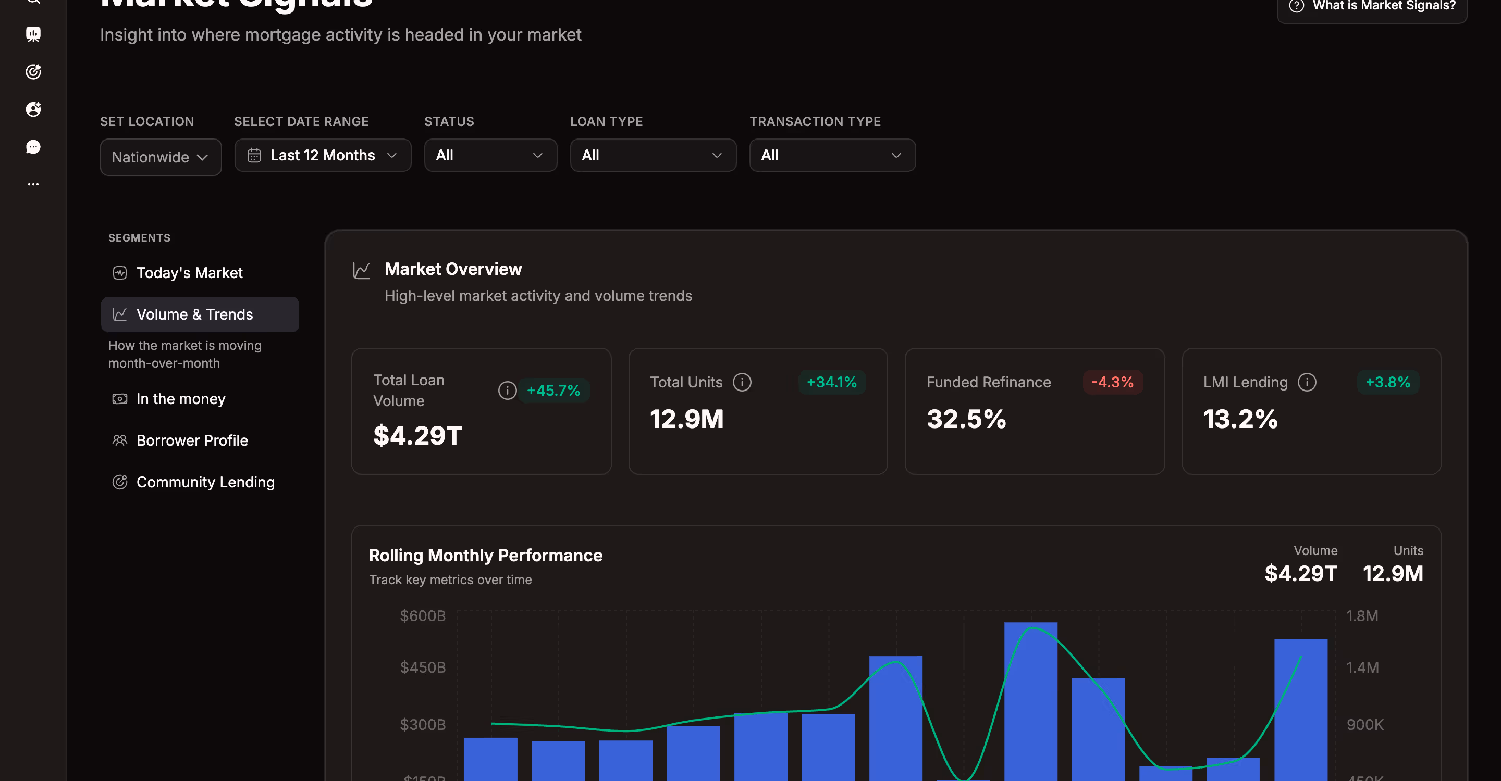Click the +3.8% change badge
Screen dimensions: 1501x781
[1388, 382]
